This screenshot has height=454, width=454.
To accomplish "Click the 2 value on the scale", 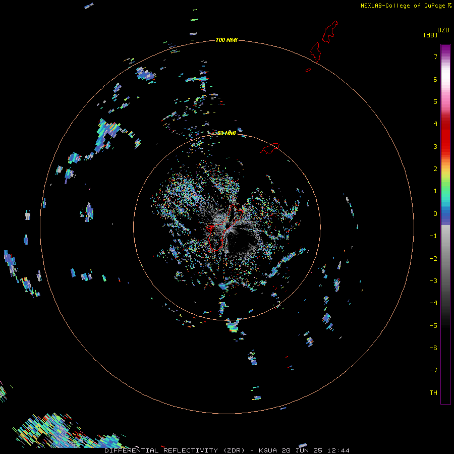I will click(435, 169).
